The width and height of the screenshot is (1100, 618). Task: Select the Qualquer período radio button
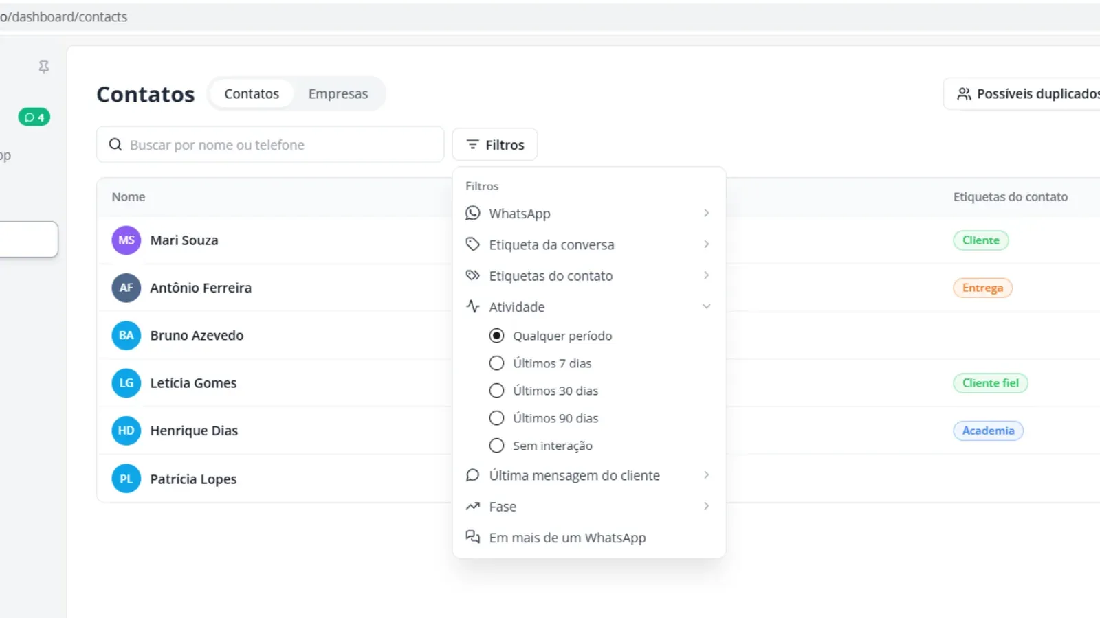(496, 336)
